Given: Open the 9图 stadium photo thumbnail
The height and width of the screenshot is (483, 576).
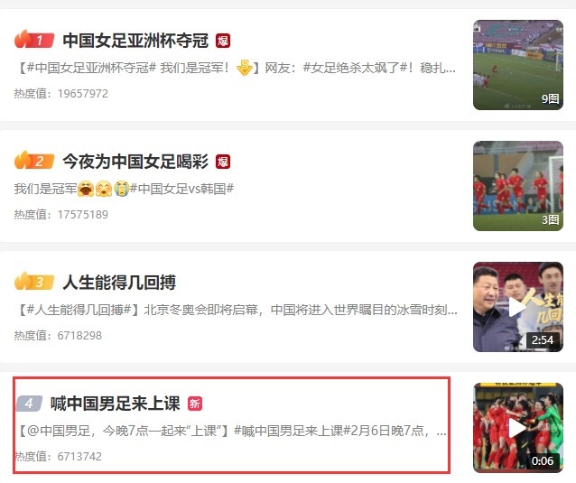Looking at the screenshot, I should point(518,65).
